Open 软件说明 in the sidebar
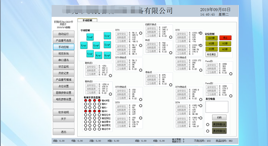The height and width of the screenshot is (146, 268). tap(63, 112)
